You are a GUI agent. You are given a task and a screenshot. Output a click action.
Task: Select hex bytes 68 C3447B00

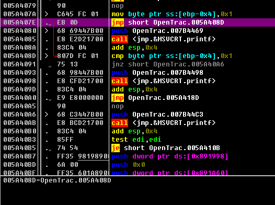(80, 115)
